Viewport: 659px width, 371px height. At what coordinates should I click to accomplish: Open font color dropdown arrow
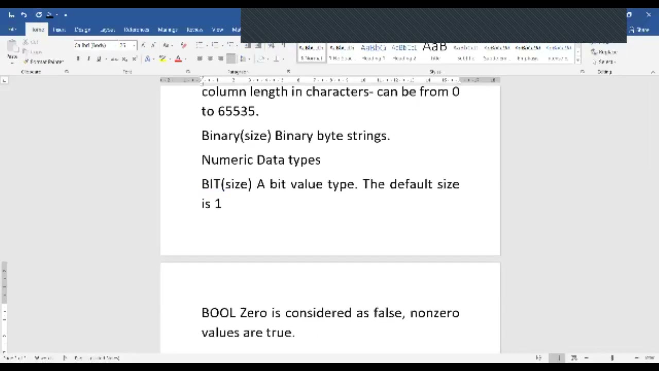[x=185, y=59]
